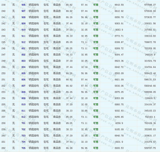Click room number 803
160x152 pixels.
[23, 61]
